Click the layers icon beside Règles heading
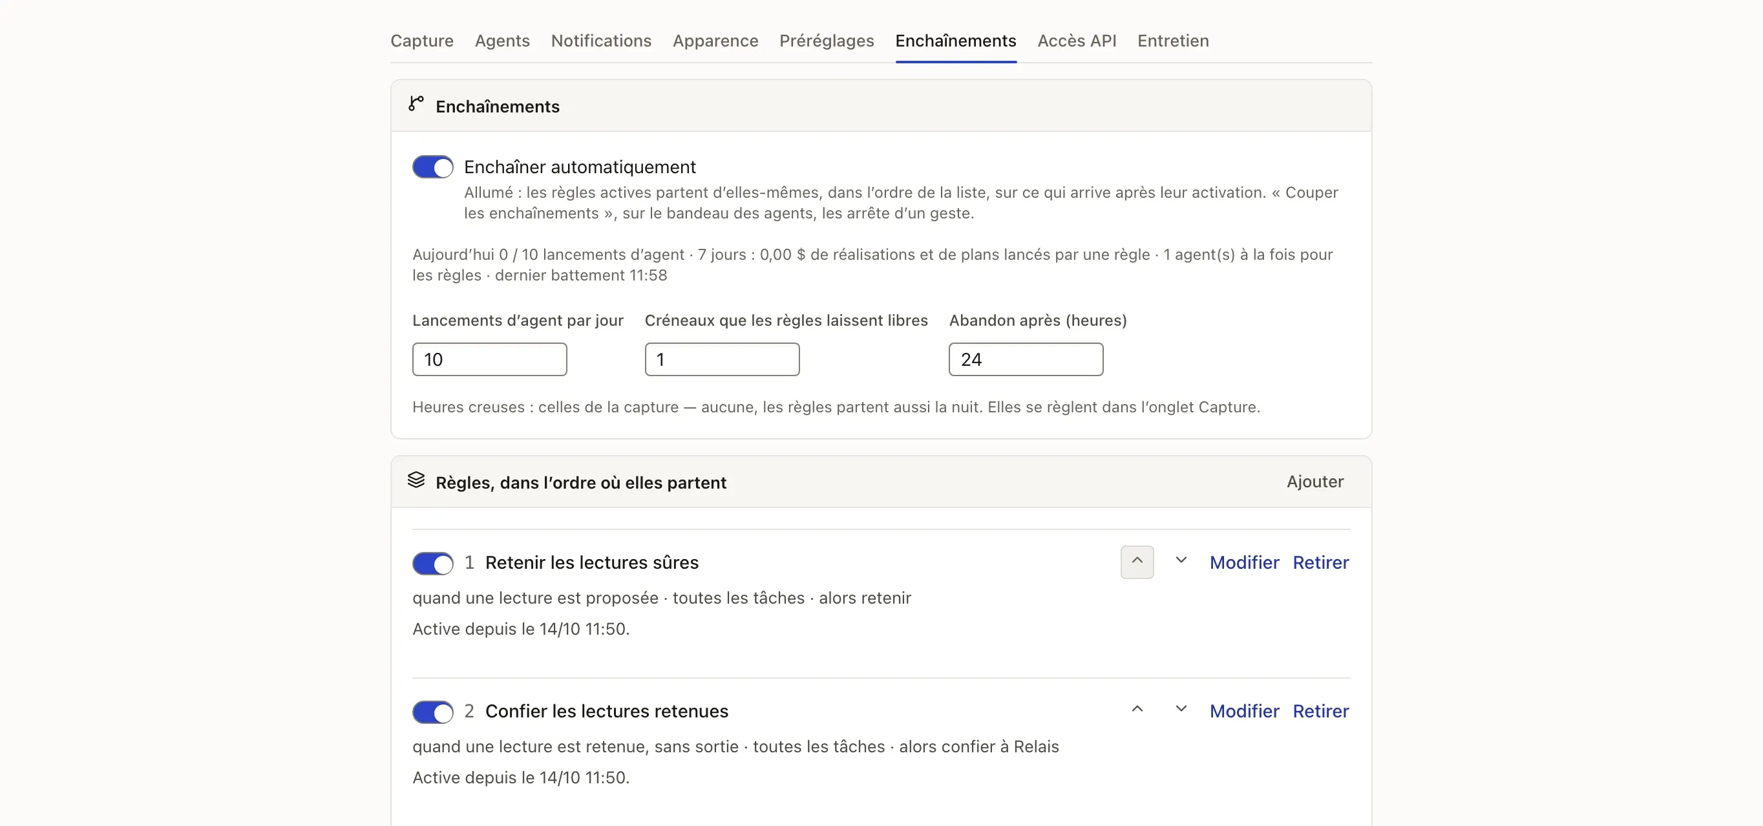 pyautogui.click(x=416, y=480)
